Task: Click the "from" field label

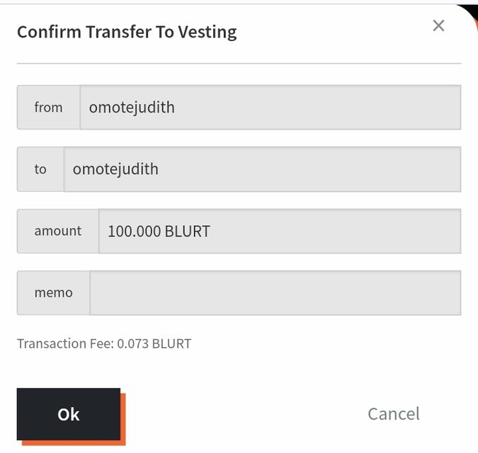Action: click(x=48, y=108)
